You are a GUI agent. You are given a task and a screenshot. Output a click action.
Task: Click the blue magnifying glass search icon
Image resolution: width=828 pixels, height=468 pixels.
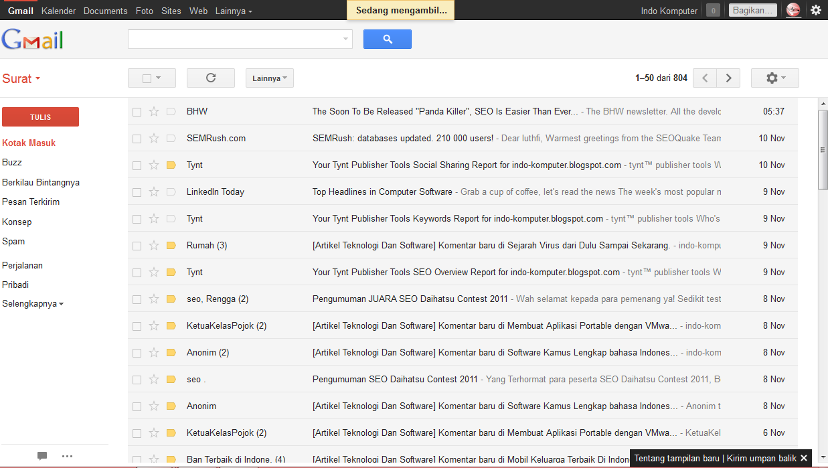[387, 39]
